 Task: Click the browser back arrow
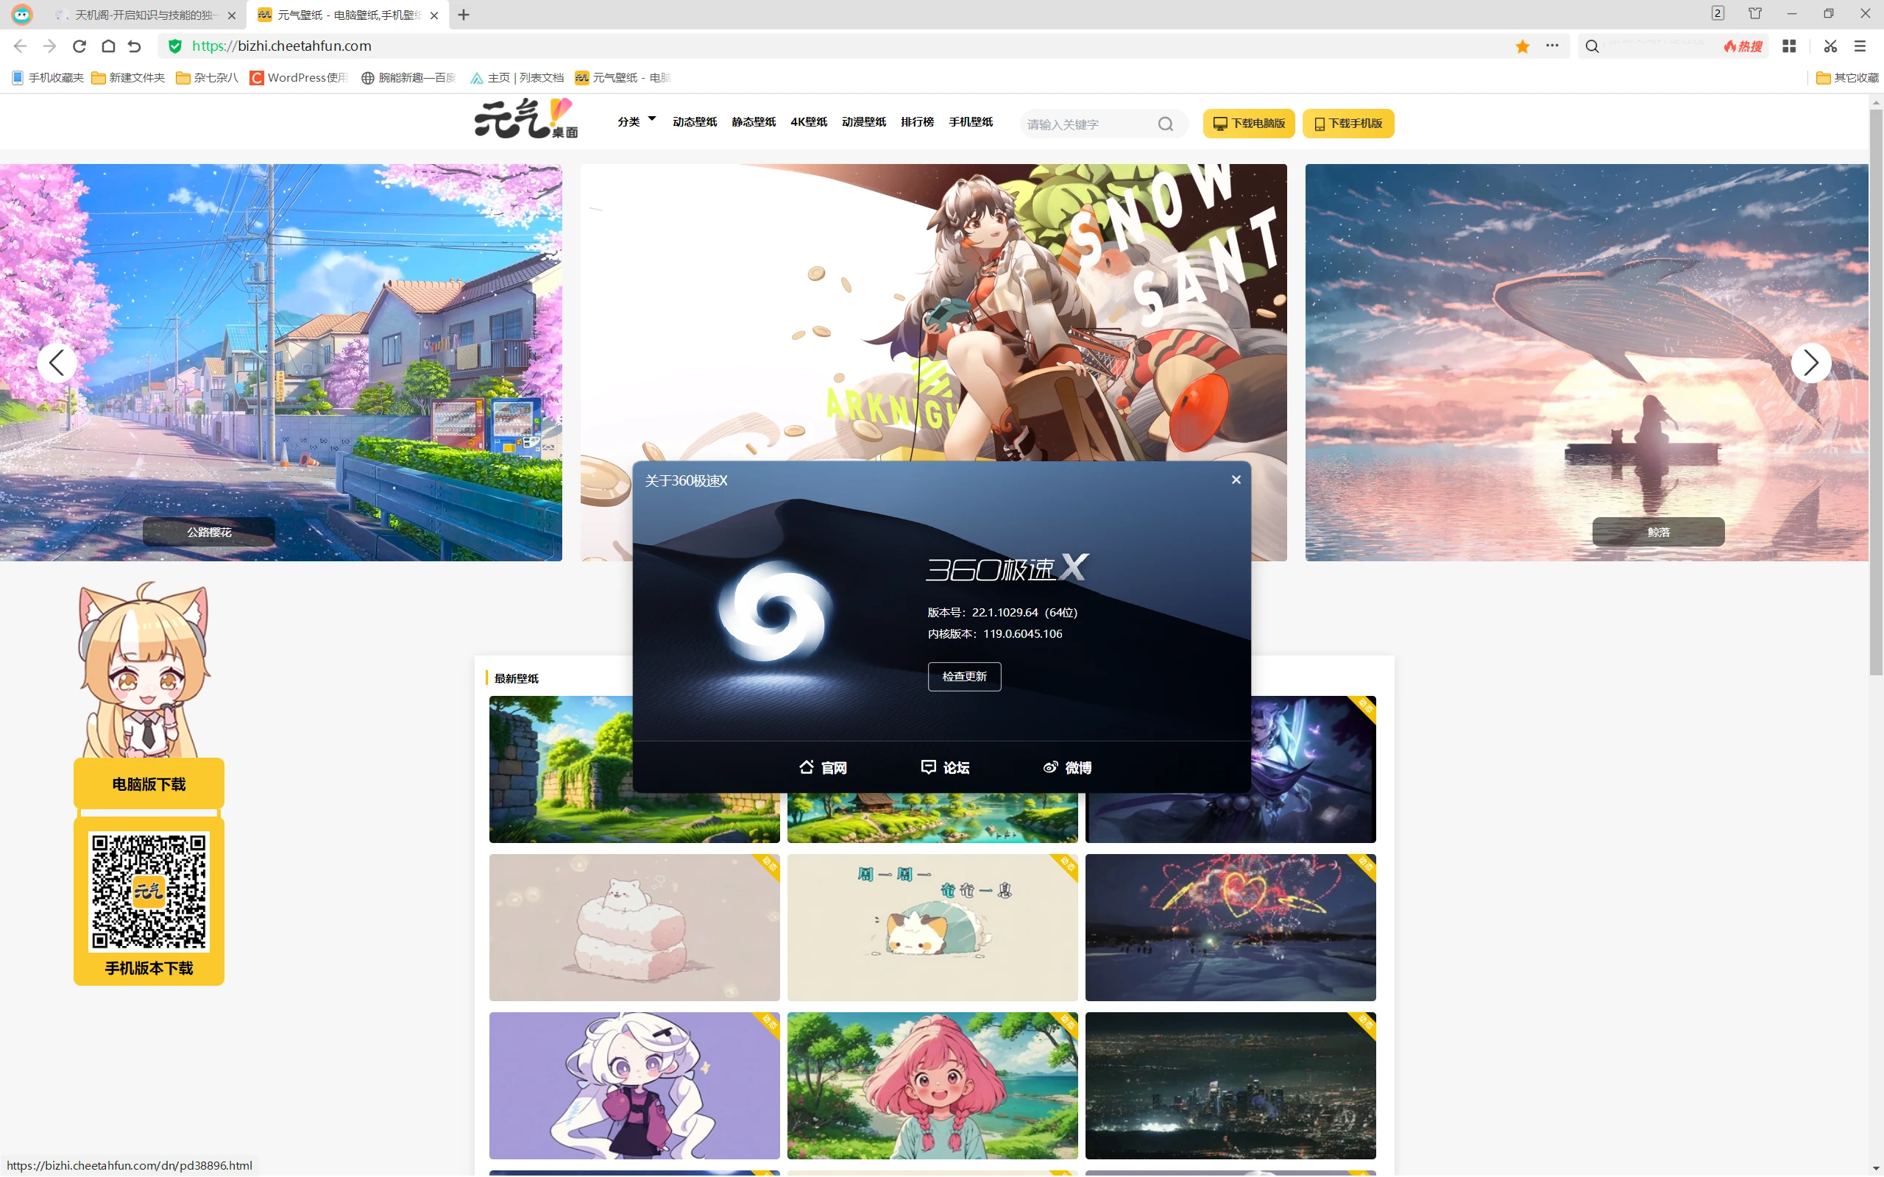[21, 46]
